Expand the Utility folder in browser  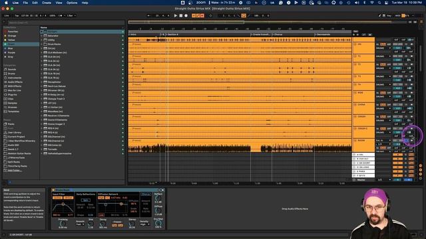[x=42, y=40]
